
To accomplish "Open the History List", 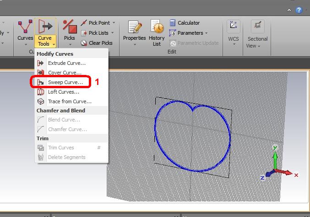I will click(x=157, y=32).
